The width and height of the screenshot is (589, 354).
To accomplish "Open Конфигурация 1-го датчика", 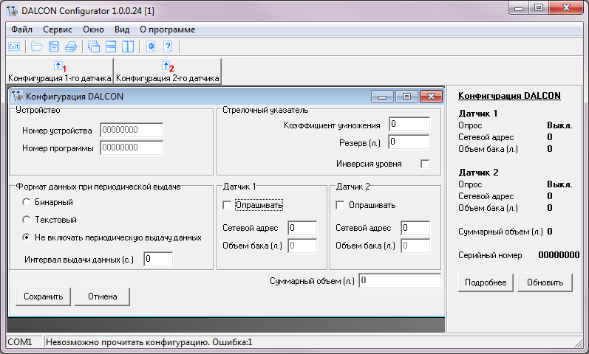I will coord(60,72).
